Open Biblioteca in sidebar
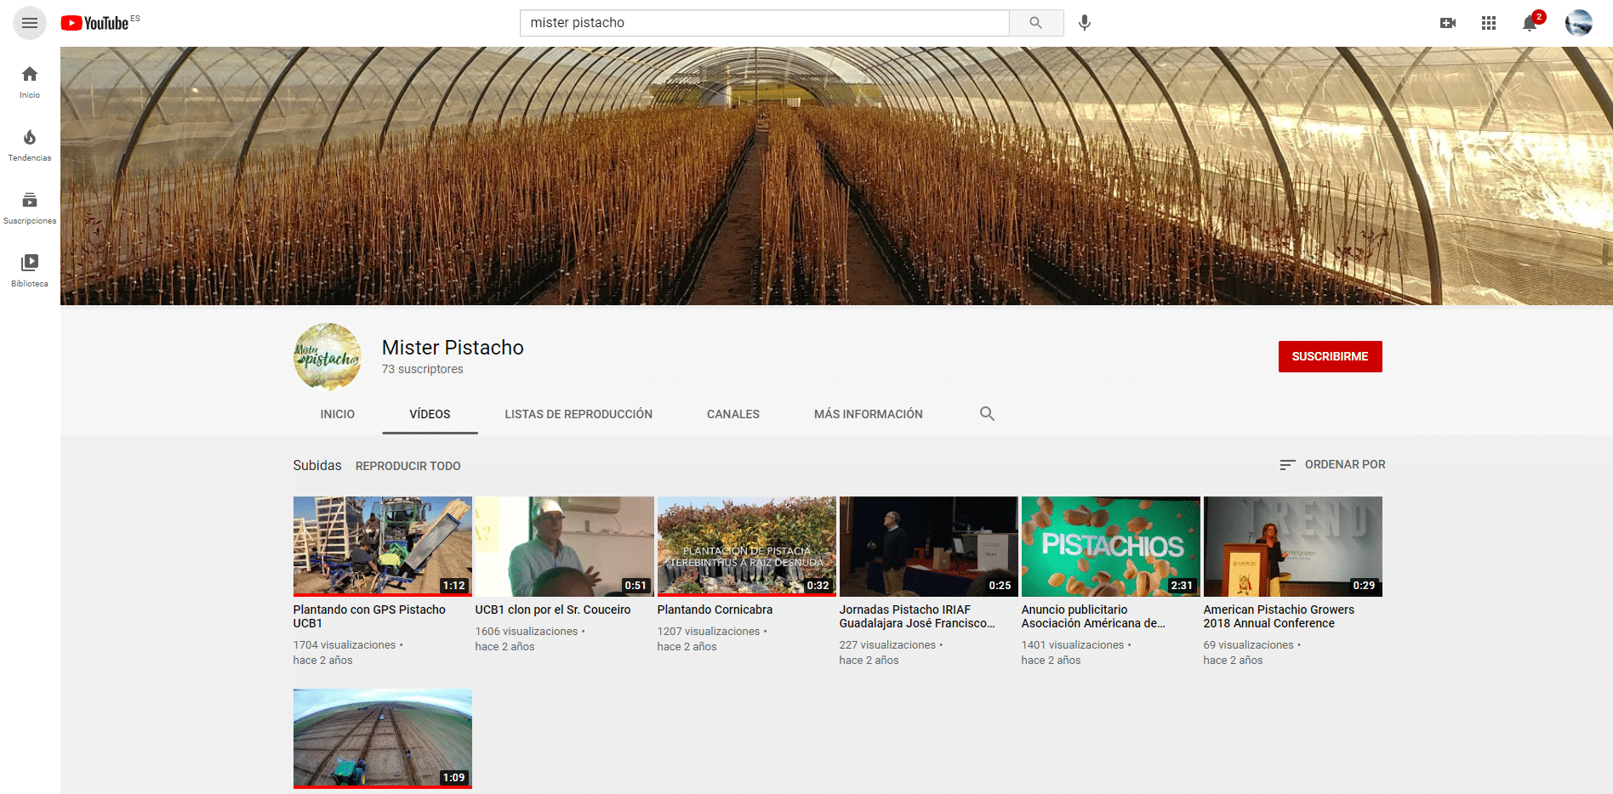Screen dimensions: 1613x794 click(30, 270)
